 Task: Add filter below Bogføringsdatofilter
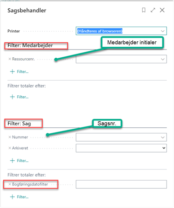[x=19, y=197]
